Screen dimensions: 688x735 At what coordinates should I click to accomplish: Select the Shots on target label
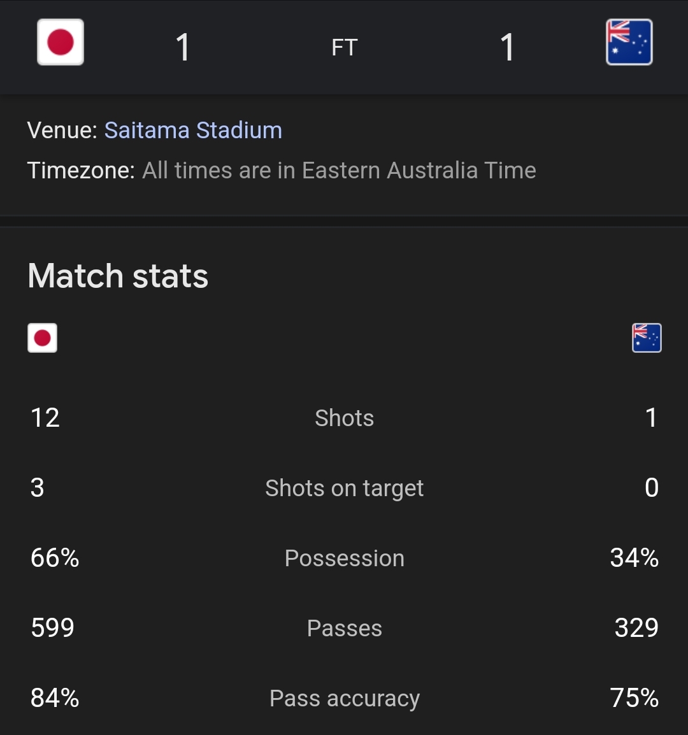344,488
